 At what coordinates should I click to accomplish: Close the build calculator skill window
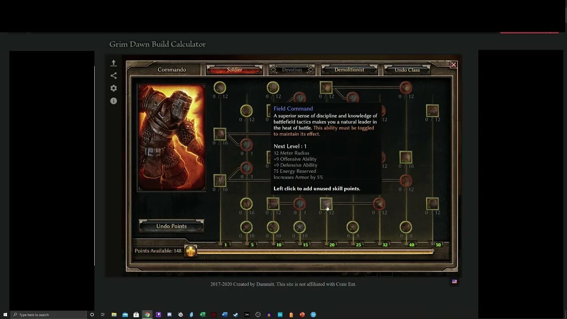click(453, 65)
